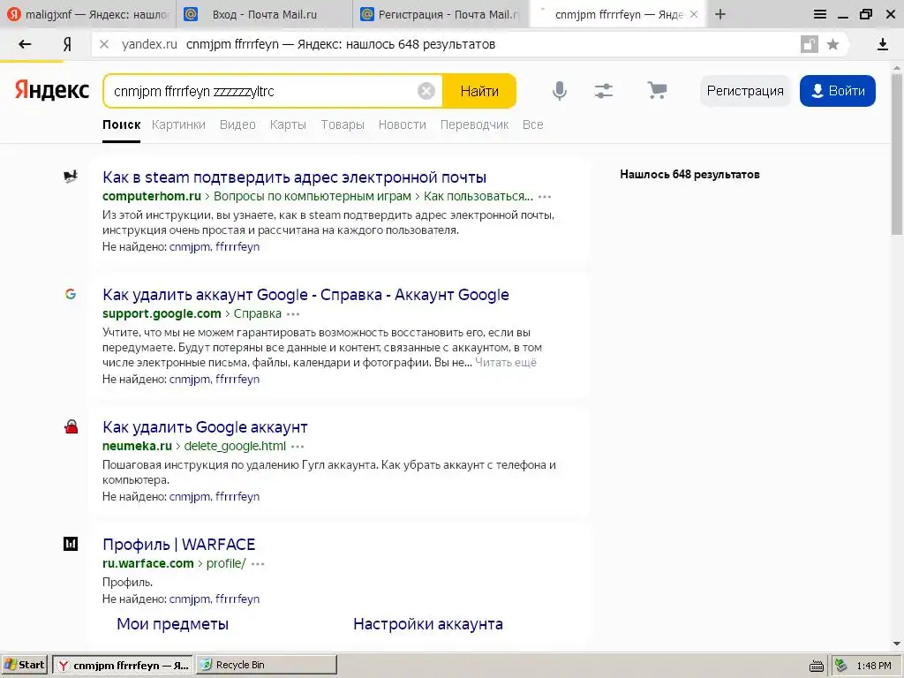Click the 1:48 PM clock
The width and height of the screenshot is (904, 678).
coord(873,666)
